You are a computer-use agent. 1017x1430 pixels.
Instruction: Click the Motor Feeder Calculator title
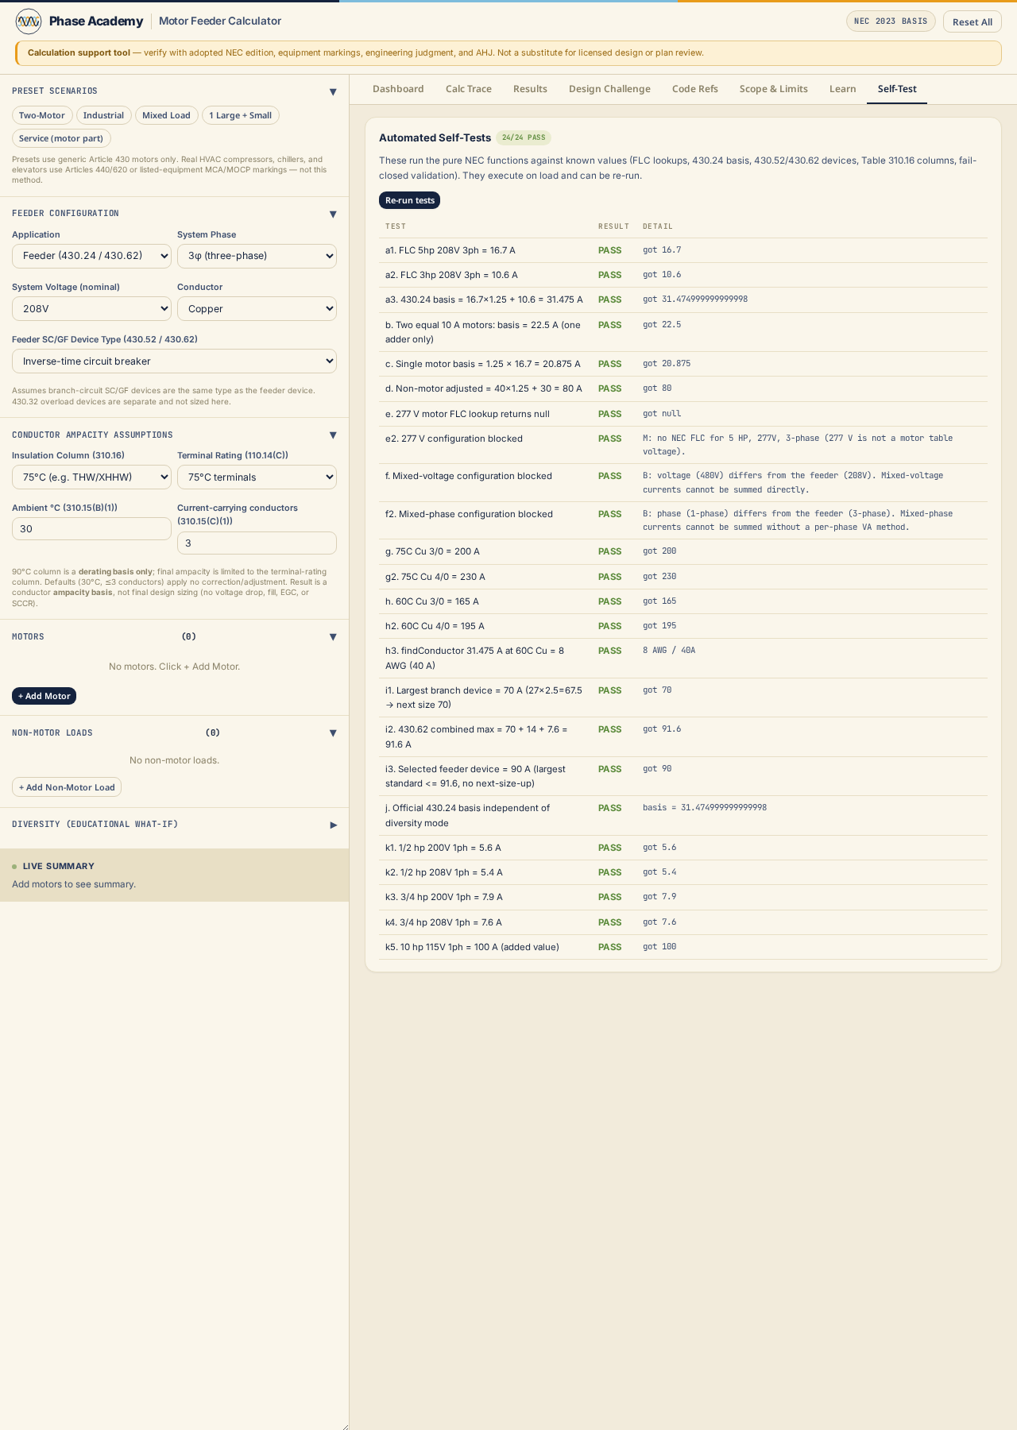point(220,21)
